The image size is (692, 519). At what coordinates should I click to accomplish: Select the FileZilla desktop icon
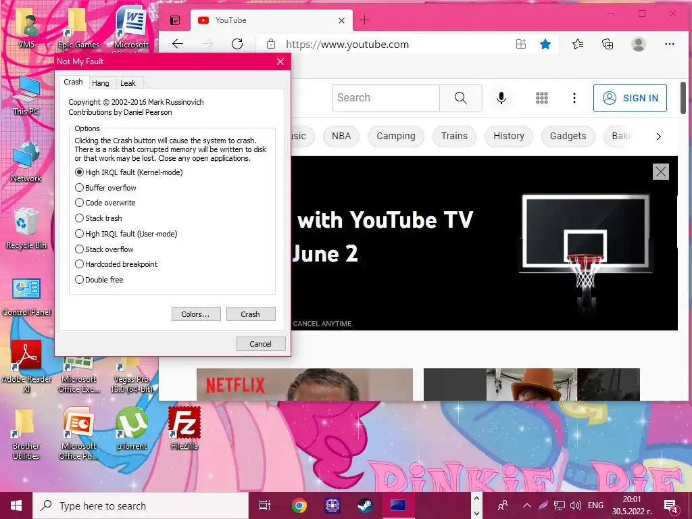tap(184, 428)
